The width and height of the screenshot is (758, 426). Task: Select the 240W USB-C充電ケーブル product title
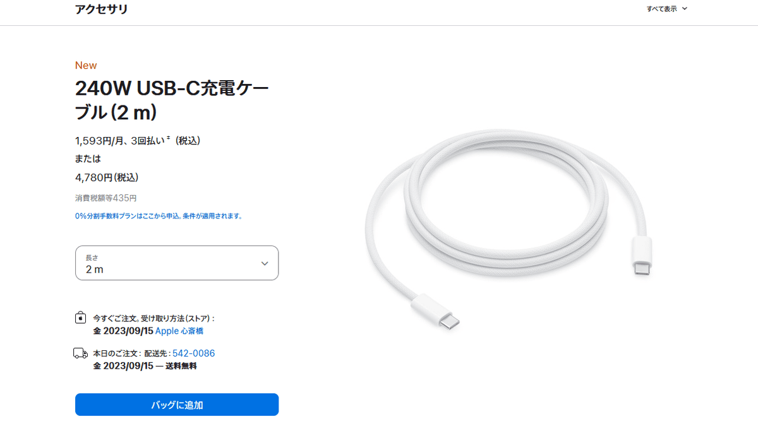coord(171,98)
